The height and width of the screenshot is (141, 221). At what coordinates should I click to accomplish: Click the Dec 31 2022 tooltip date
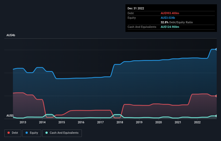click(x=136, y=8)
